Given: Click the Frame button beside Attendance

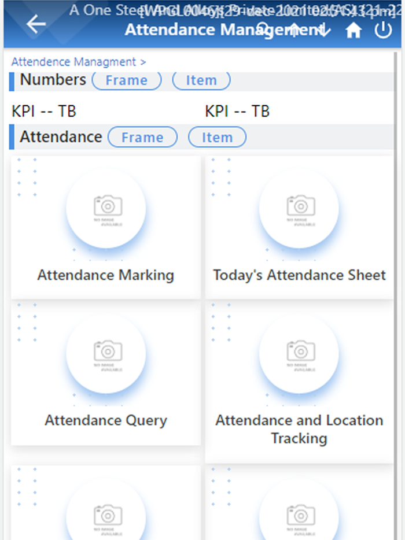Looking at the screenshot, I should 142,137.
